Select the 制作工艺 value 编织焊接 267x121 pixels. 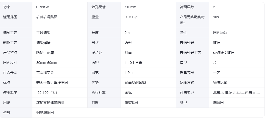[43, 43]
